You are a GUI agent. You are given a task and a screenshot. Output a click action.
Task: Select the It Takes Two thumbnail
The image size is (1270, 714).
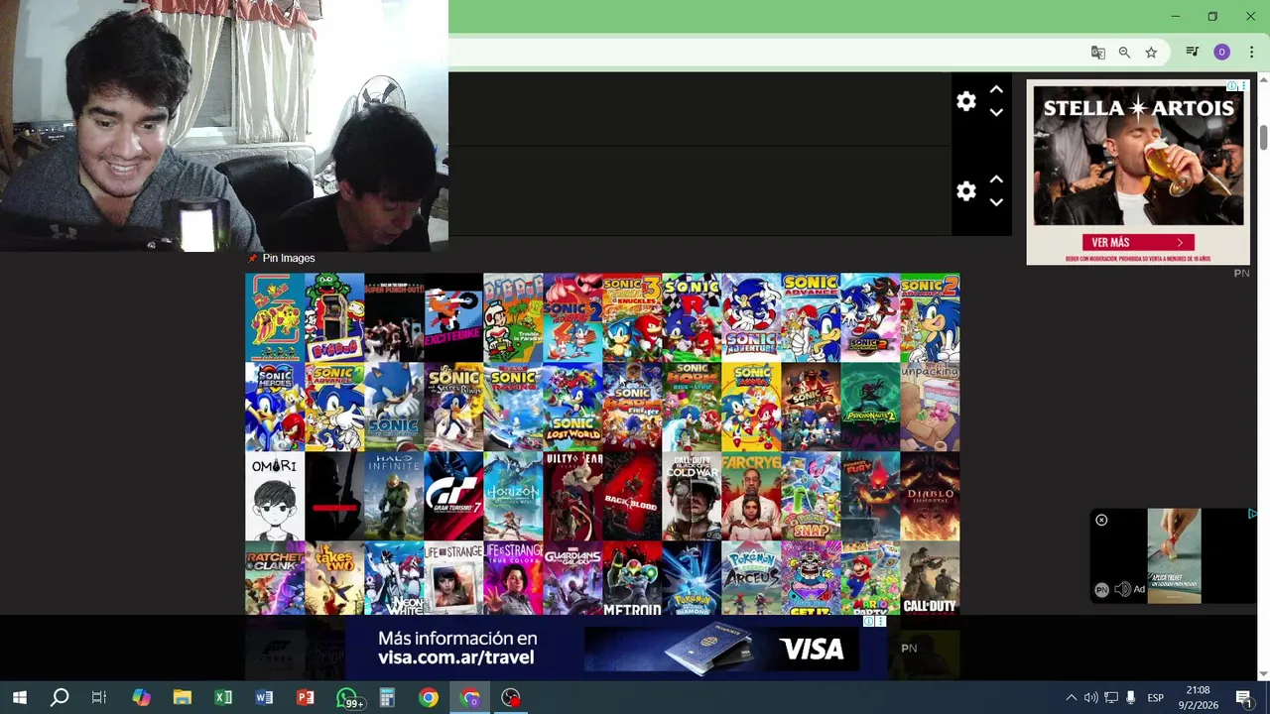coord(334,578)
